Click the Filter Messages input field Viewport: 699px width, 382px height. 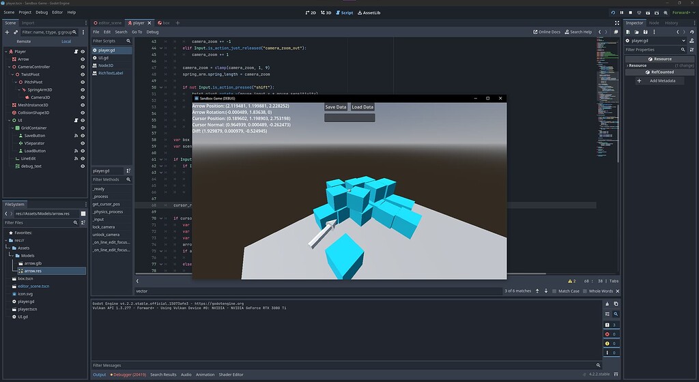(343, 365)
